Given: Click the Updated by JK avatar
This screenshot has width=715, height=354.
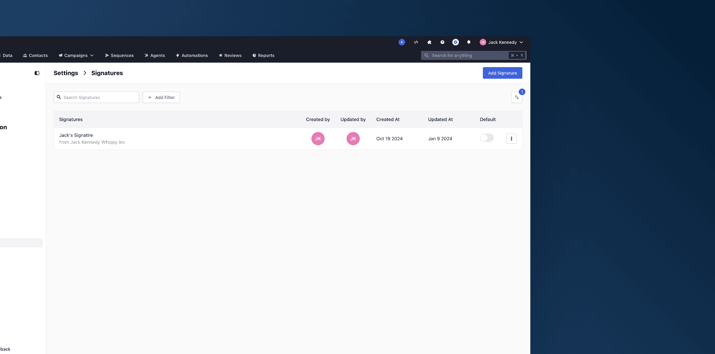Looking at the screenshot, I should [x=353, y=138].
